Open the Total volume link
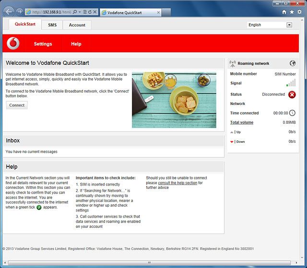Image resolution: width=307 pixels, height=268 pixels. pos(242,122)
